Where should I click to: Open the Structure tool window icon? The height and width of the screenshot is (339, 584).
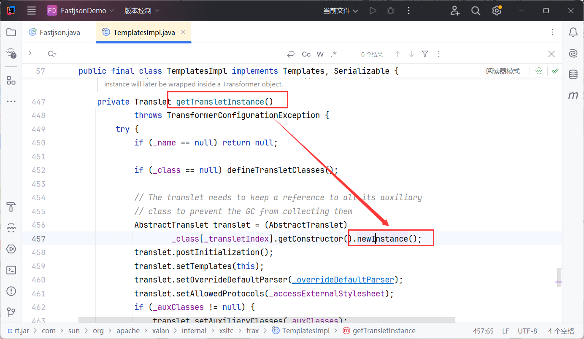[11, 81]
